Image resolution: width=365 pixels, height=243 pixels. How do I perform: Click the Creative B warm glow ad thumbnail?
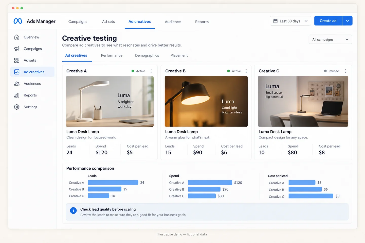pyautogui.click(x=206, y=102)
